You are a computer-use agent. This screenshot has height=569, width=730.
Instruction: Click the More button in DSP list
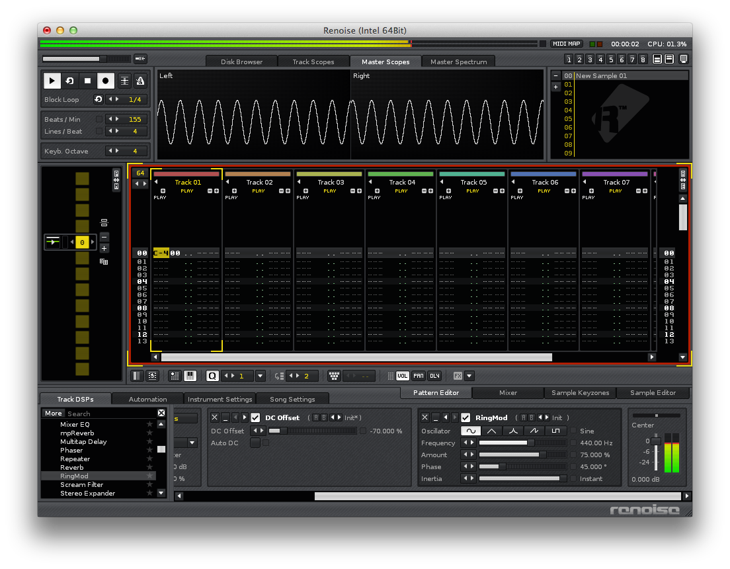53,414
